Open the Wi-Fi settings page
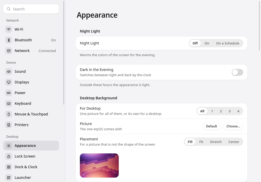The height and width of the screenshot is (182, 261). [x=31, y=29]
